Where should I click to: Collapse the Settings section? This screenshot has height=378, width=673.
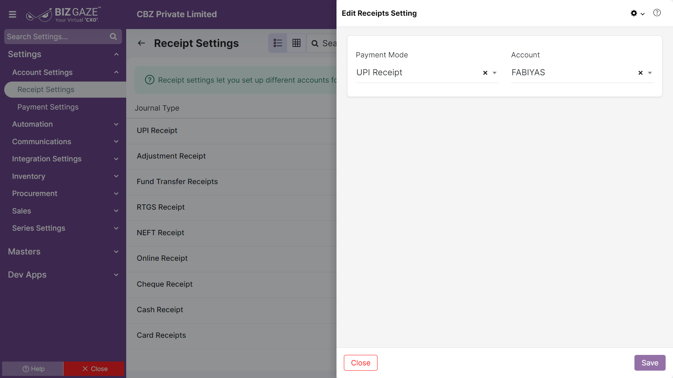(116, 54)
